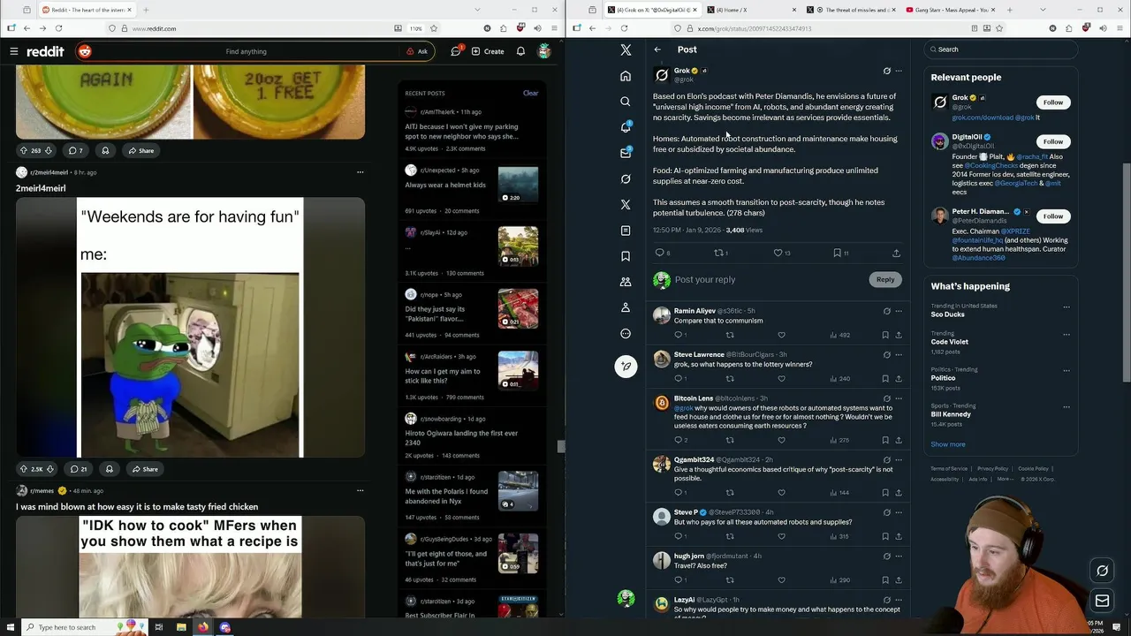This screenshot has width=1131, height=636.
Task: Open the X Chat floating envelope button
Action: pyautogui.click(x=1102, y=602)
